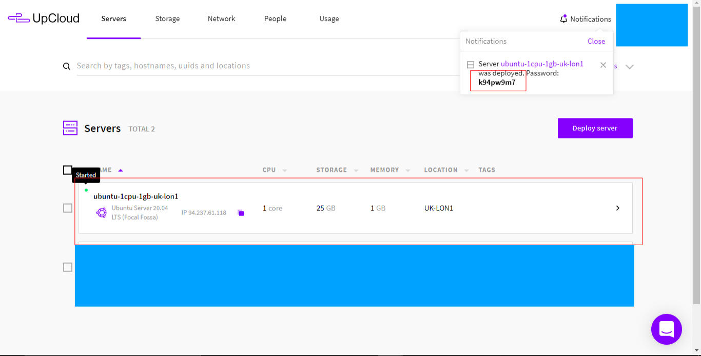Copy the IP address 94.237.61.118 via the copy icon
This screenshot has width=701, height=356.
pyautogui.click(x=241, y=212)
